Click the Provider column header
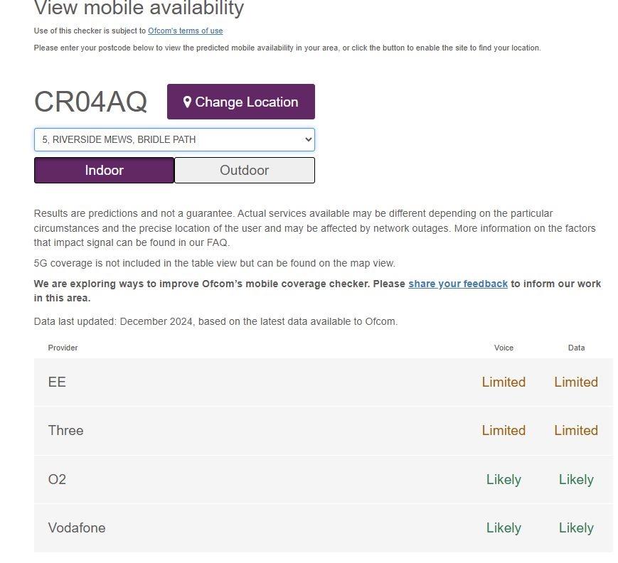The height and width of the screenshot is (563, 618). [63, 348]
